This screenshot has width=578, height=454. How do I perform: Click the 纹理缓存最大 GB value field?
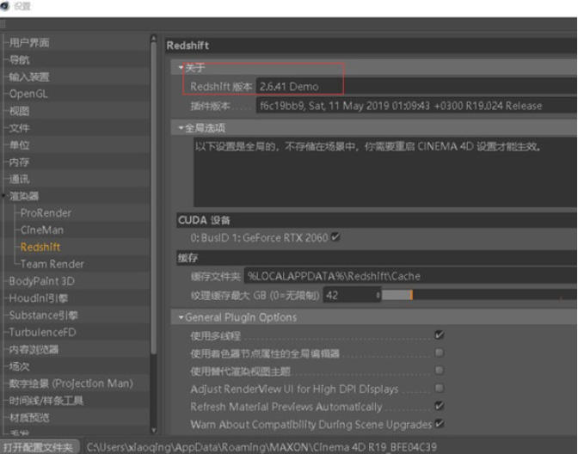[348, 295]
